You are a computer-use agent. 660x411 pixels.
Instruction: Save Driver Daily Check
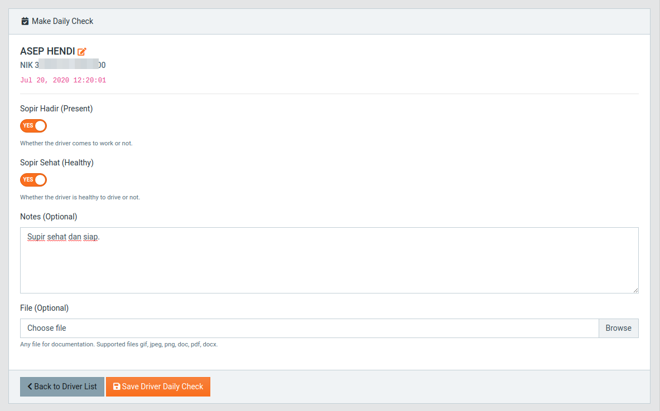(x=158, y=386)
